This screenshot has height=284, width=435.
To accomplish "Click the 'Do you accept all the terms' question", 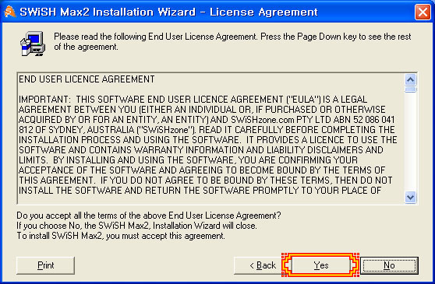I will (149, 216).
